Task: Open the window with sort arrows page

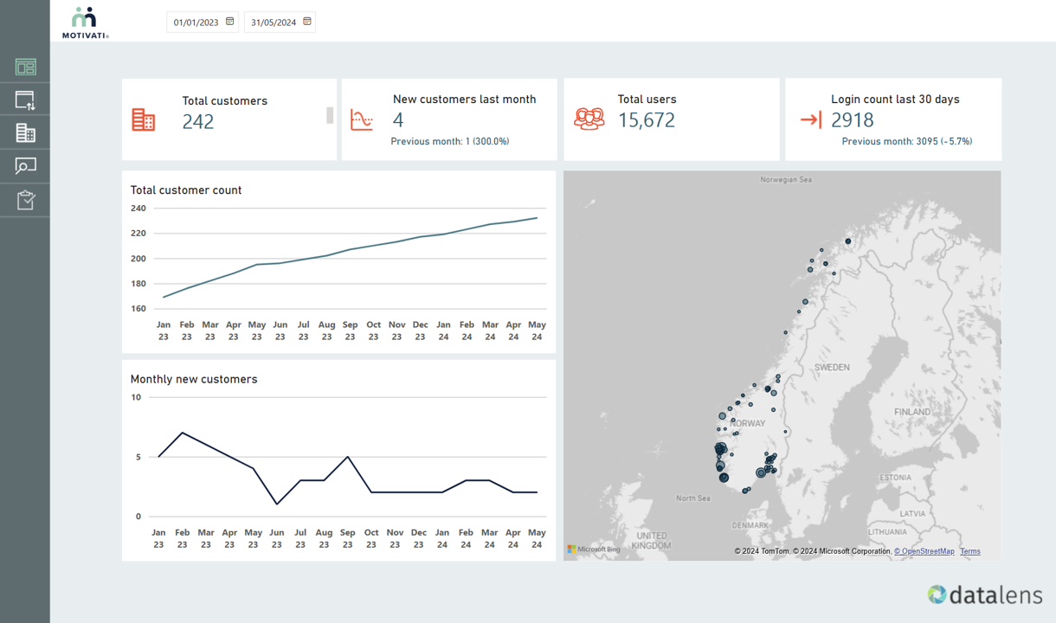Action: pyautogui.click(x=25, y=100)
